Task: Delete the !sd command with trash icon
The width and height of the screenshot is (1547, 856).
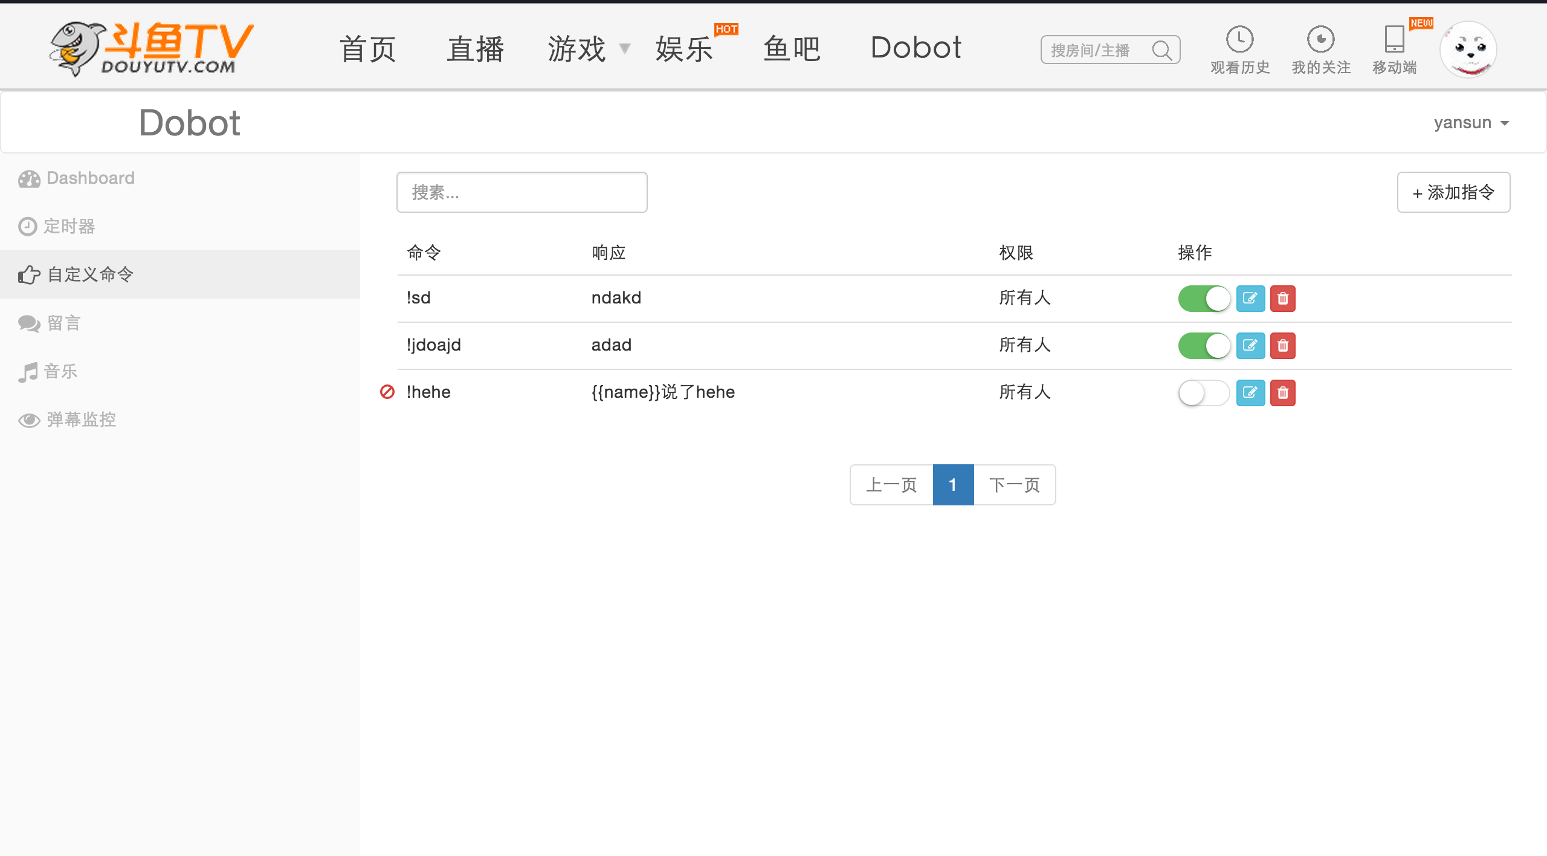Action: click(1282, 298)
